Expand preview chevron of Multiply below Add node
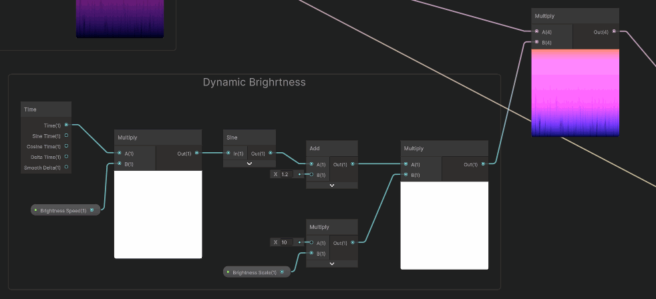The image size is (656, 299). 332,264
